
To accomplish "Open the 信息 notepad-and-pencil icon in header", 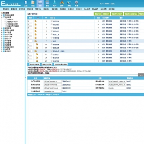I will pyautogui.click(x=33, y=3).
